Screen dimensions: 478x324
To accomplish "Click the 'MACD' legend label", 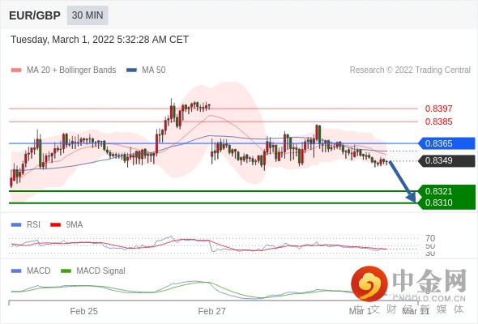I will point(38,271).
